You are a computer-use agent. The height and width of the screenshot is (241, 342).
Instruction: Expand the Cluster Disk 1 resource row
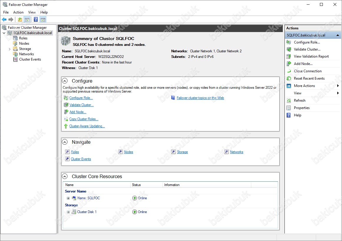coord(68,212)
